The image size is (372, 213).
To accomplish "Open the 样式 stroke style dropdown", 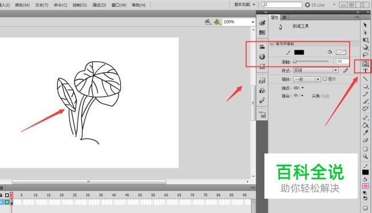I will click(315, 70).
